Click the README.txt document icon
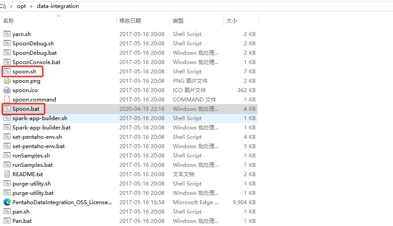 [x=7, y=174]
